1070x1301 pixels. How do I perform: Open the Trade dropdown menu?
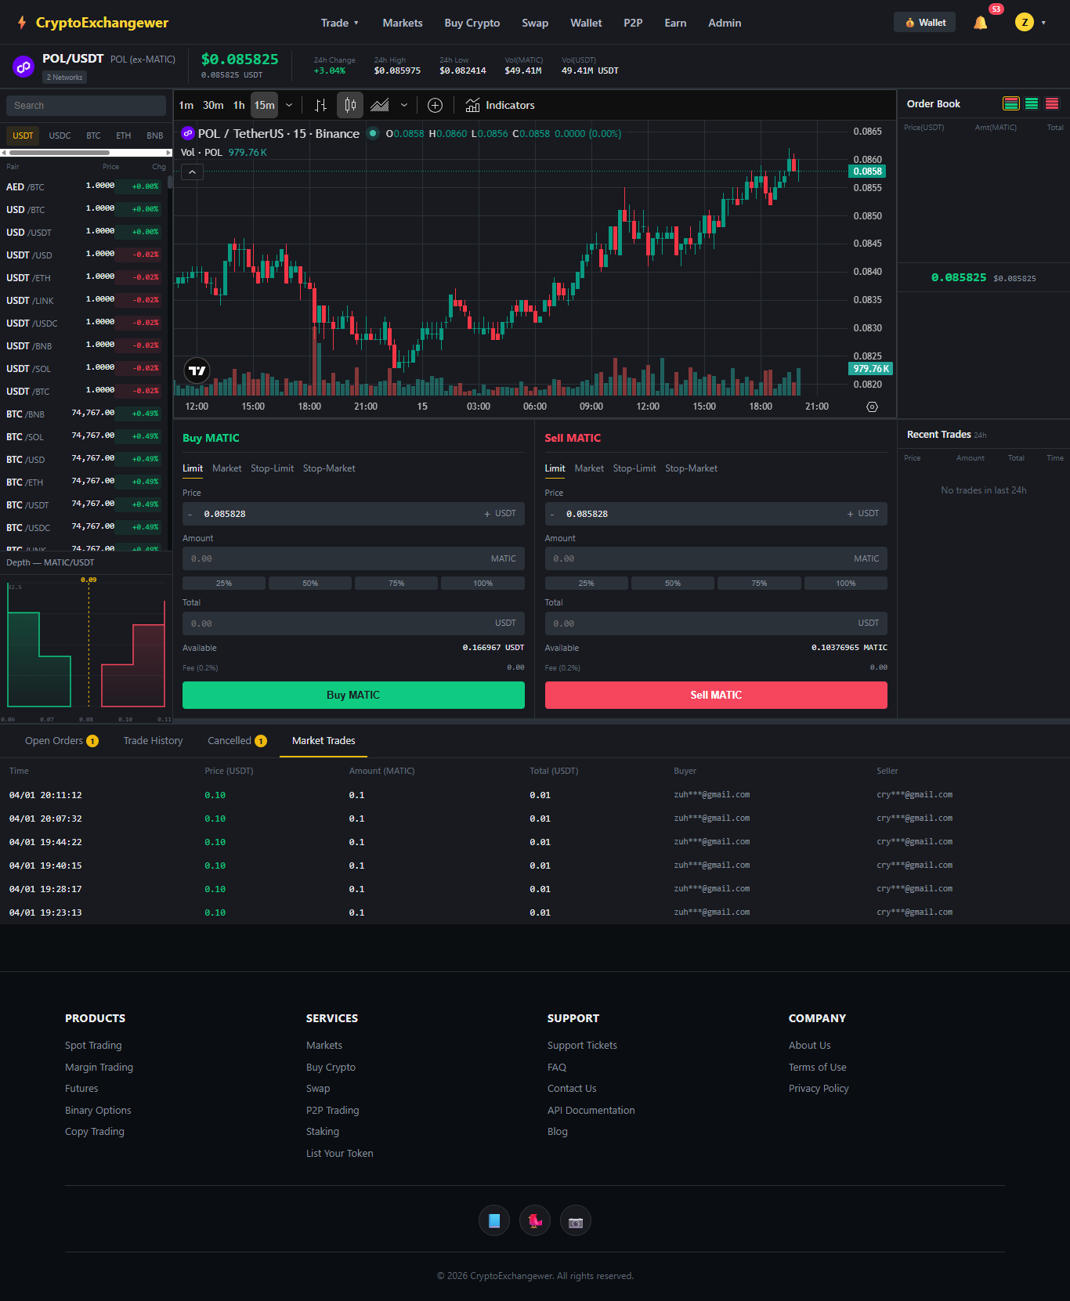340,23
